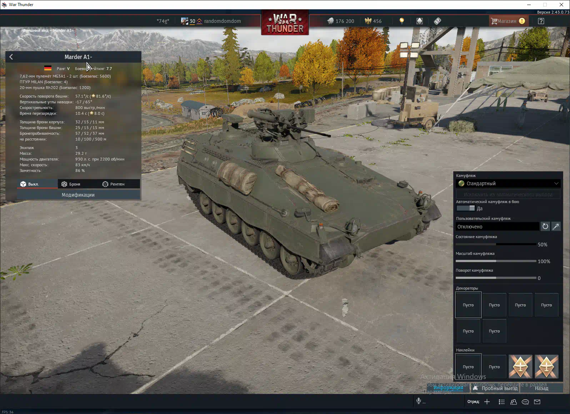Screen dimensions: 570x414
Task: Select the first empty decorator slot
Action: pos(468,305)
